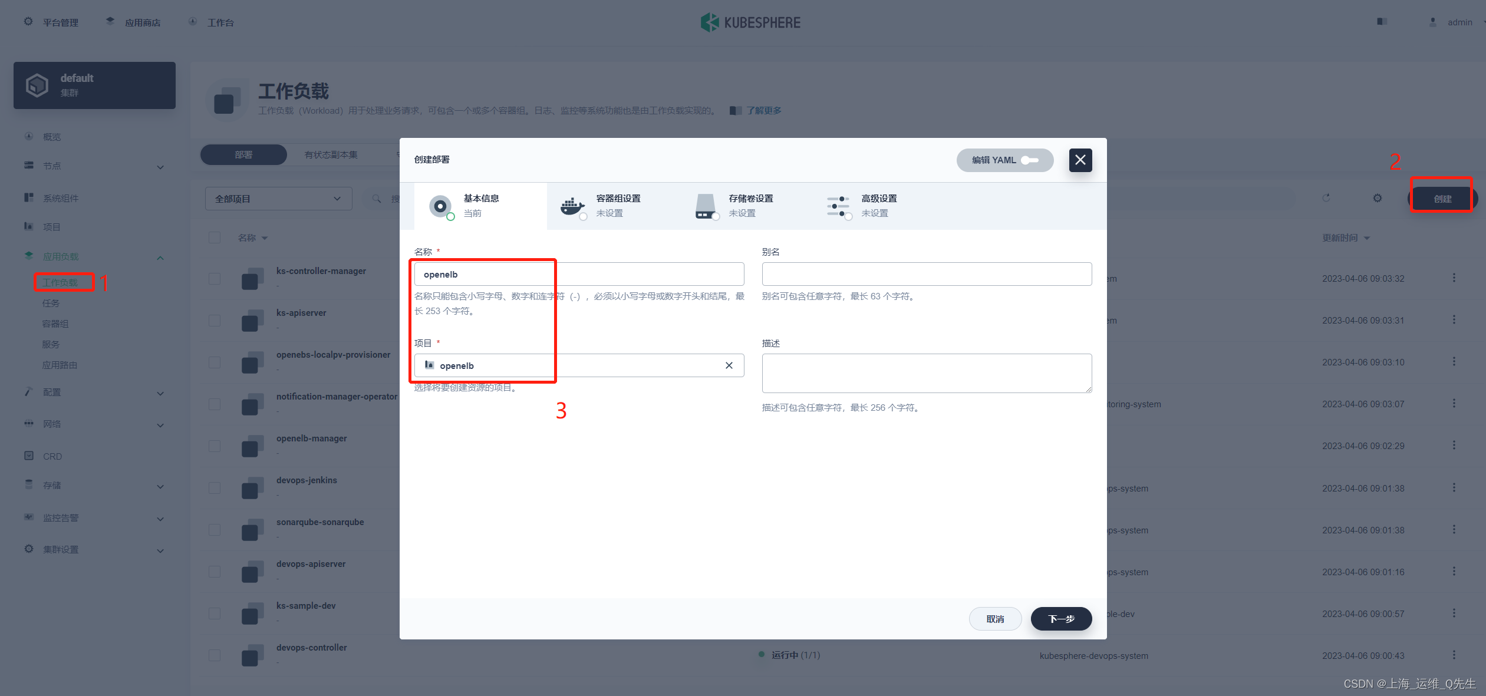This screenshot has width=1486, height=696.
Task: Click the default 集群 selector card
Action: 94,85
